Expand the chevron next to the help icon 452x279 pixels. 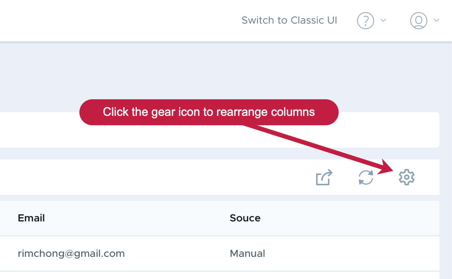[x=383, y=20]
